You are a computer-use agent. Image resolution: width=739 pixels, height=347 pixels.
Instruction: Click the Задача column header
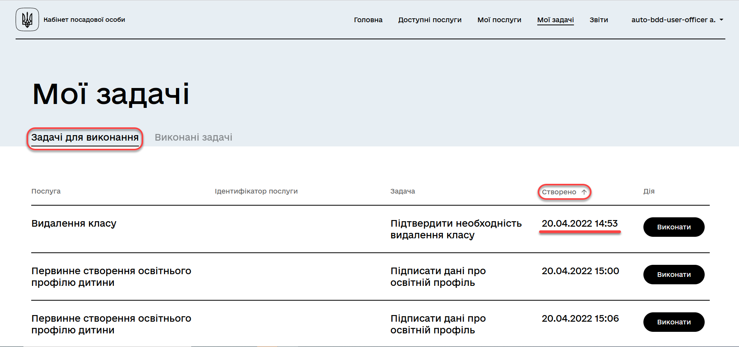click(x=403, y=191)
